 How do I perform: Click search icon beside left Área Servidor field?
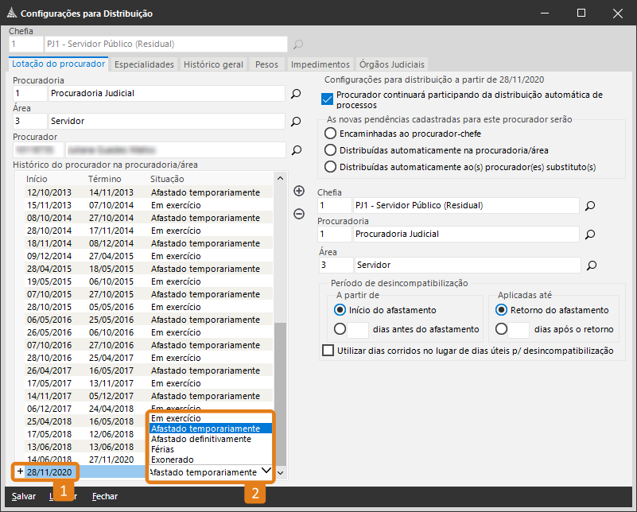pyautogui.click(x=296, y=122)
